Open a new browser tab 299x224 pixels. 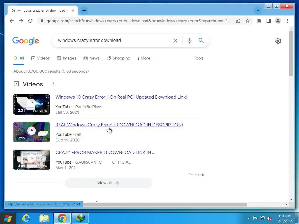(x=84, y=10)
